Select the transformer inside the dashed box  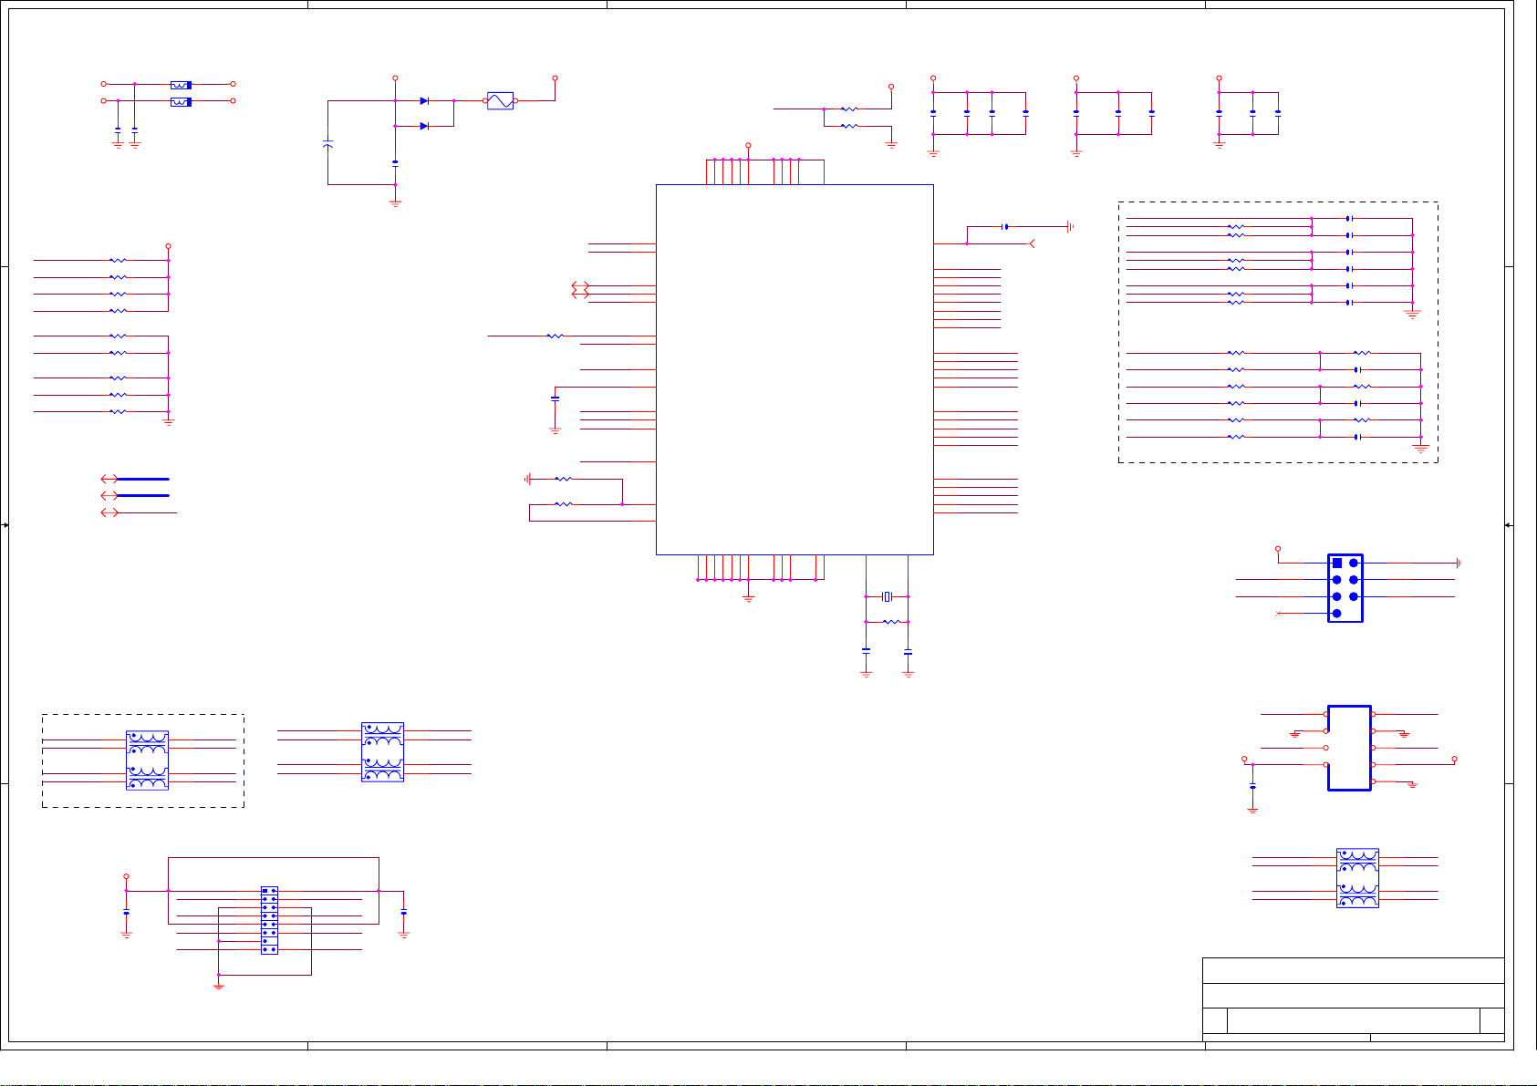pos(147,760)
